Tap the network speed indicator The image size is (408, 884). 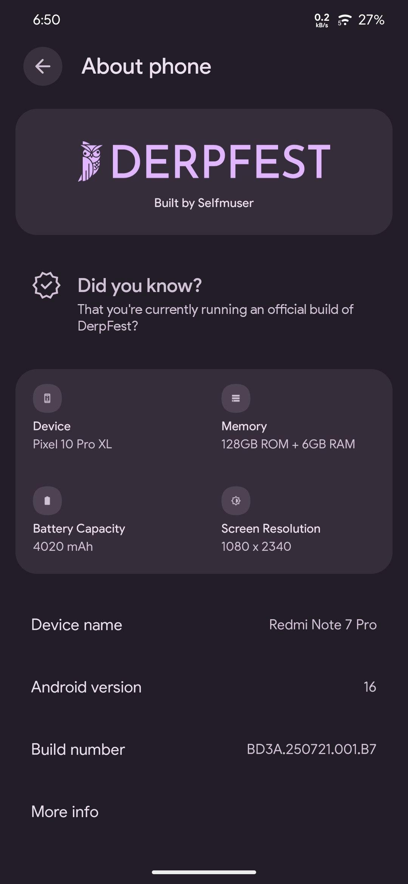[321, 20]
